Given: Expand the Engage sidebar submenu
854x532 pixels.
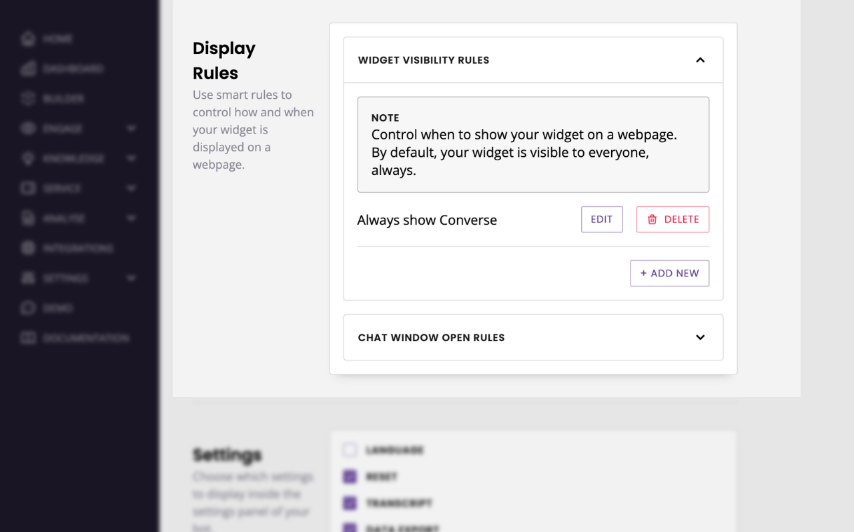Looking at the screenshot, I should [131, 128].
